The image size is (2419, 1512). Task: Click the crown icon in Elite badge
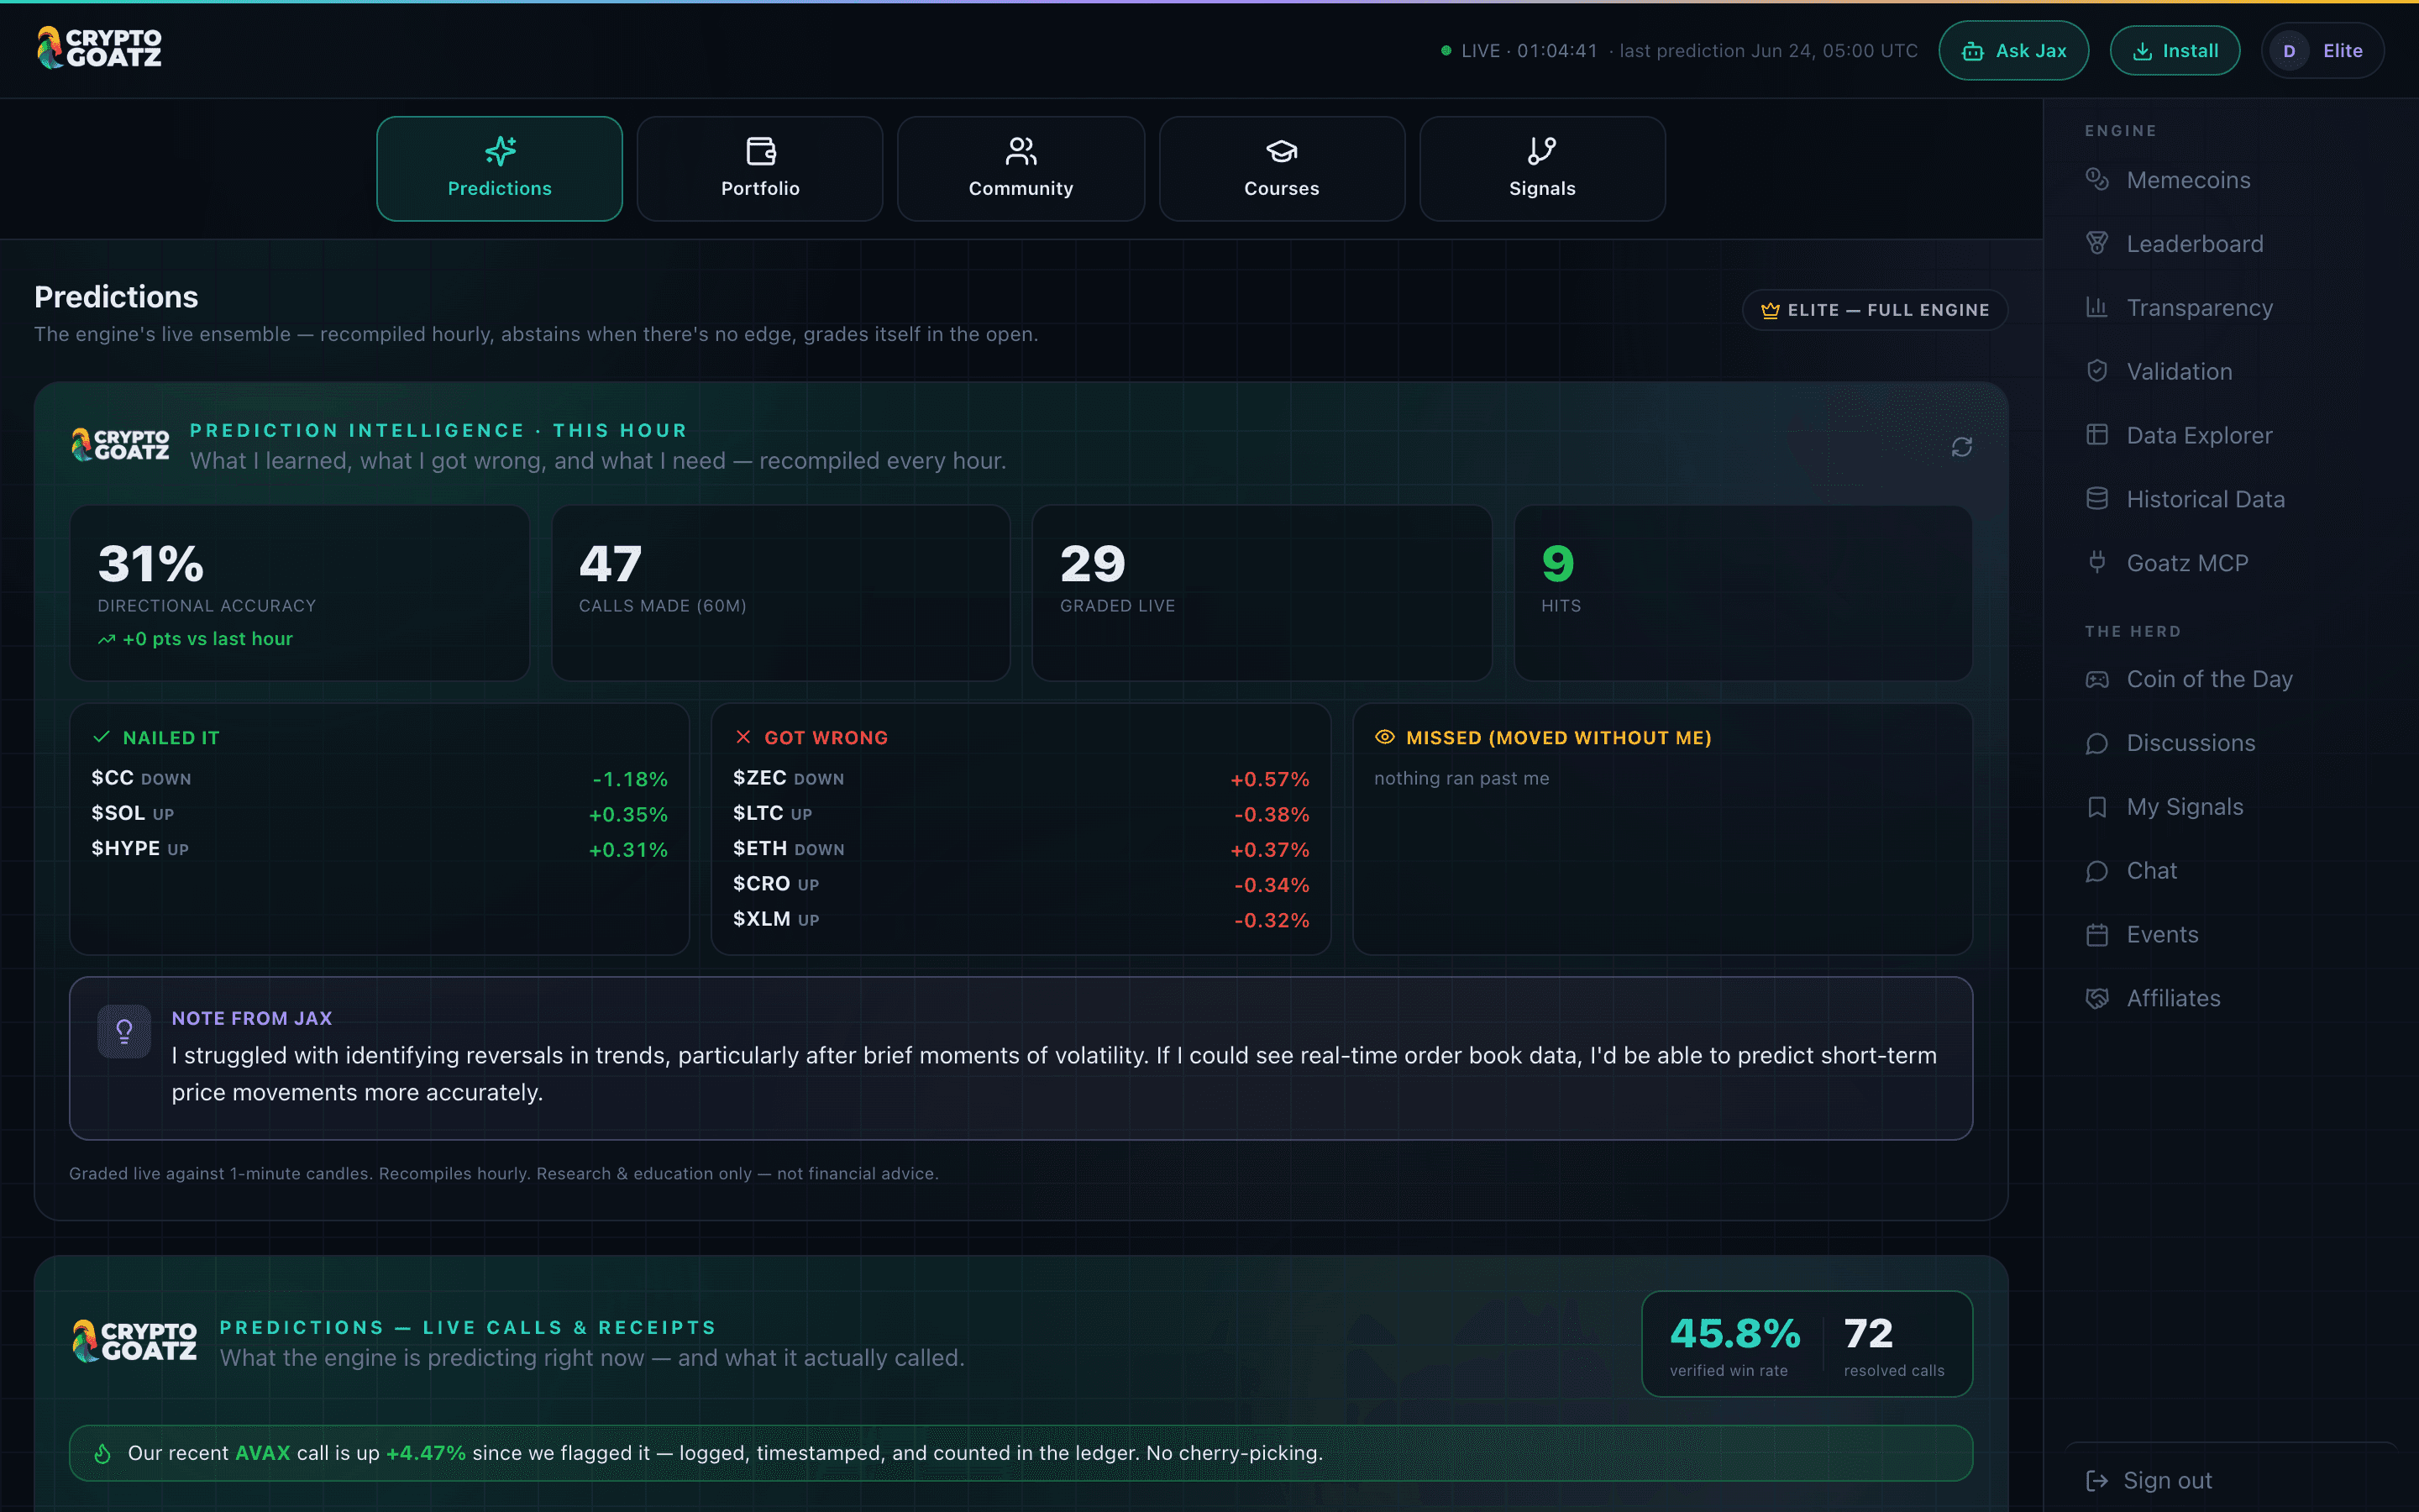point(1769,310)
